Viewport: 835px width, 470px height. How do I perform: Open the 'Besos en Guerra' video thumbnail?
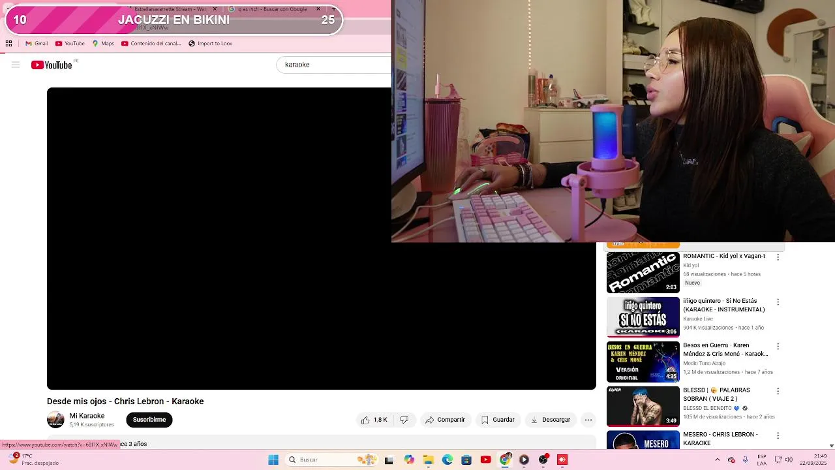[643, 362]
